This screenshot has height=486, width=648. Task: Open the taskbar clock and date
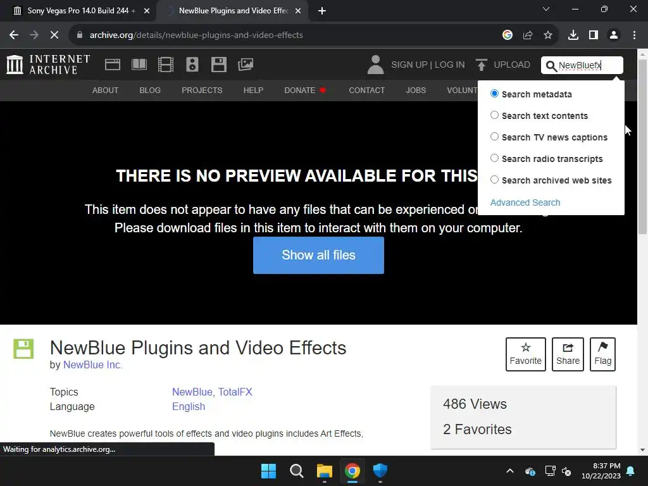coord(601,471)
